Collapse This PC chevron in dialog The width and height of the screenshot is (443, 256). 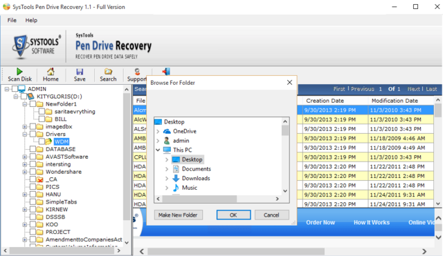click(x=158, y=150)
